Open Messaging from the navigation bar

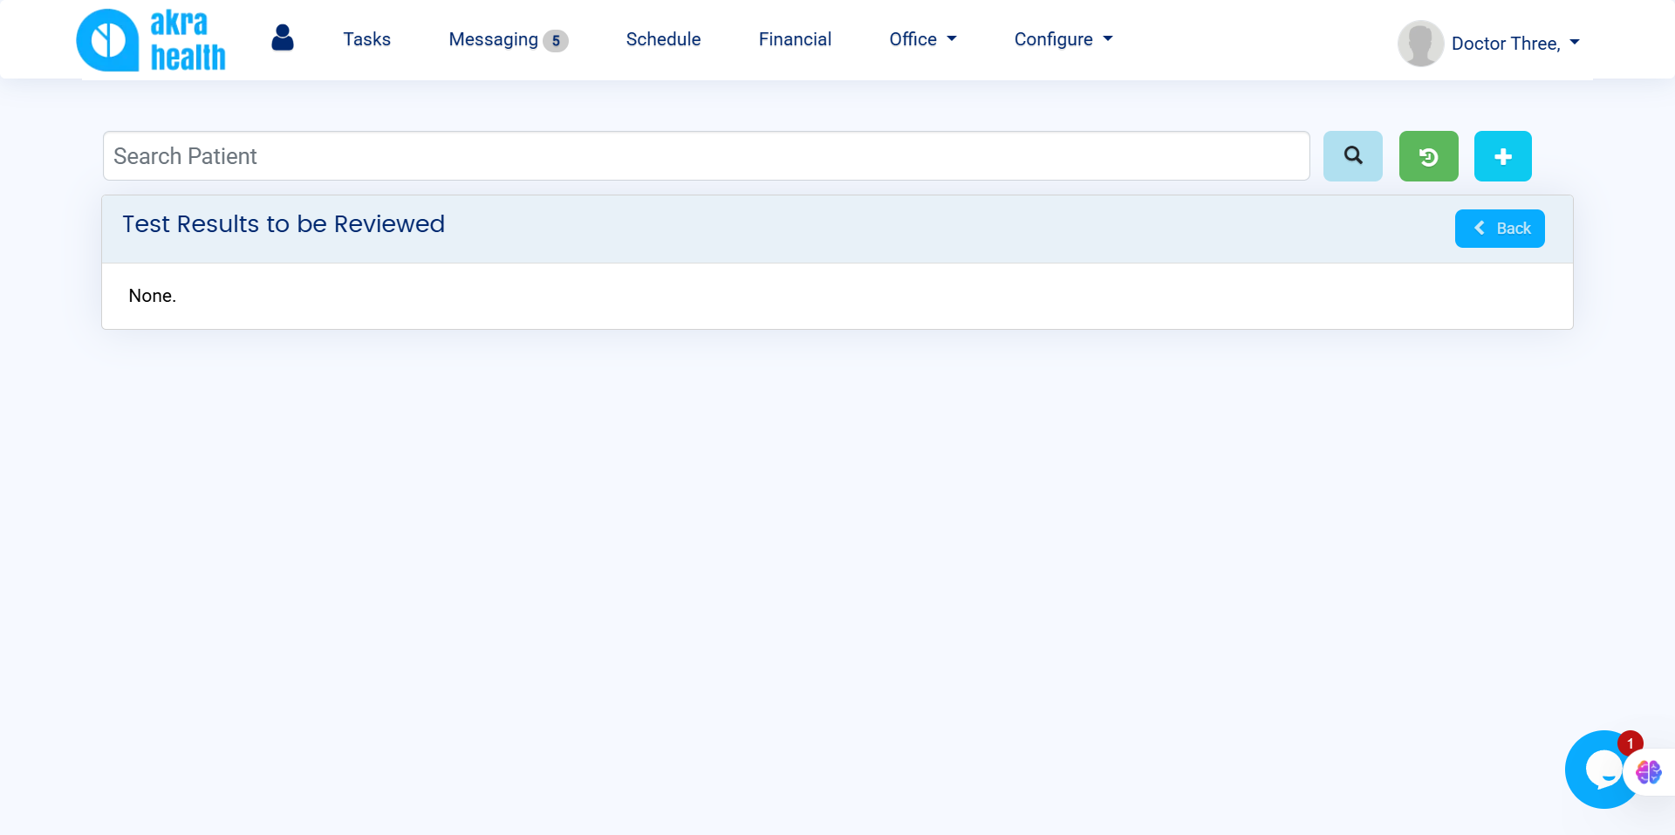pyautogui.click(x=508, y=40)
